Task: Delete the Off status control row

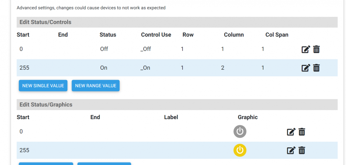Action: click(316, 49)
